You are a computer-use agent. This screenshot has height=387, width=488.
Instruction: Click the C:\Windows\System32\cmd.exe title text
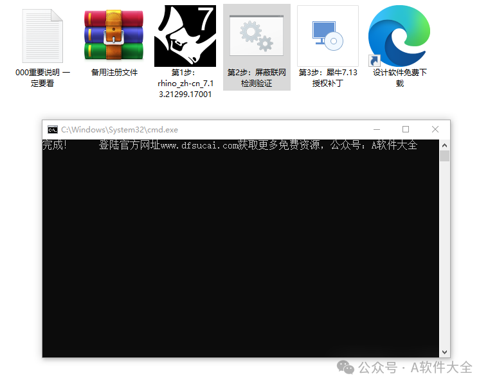coord(120,130)
